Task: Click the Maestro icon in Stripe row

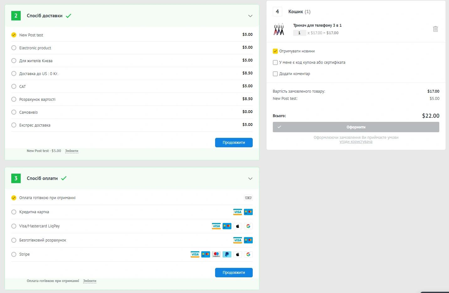Action: tap(216, 254)
